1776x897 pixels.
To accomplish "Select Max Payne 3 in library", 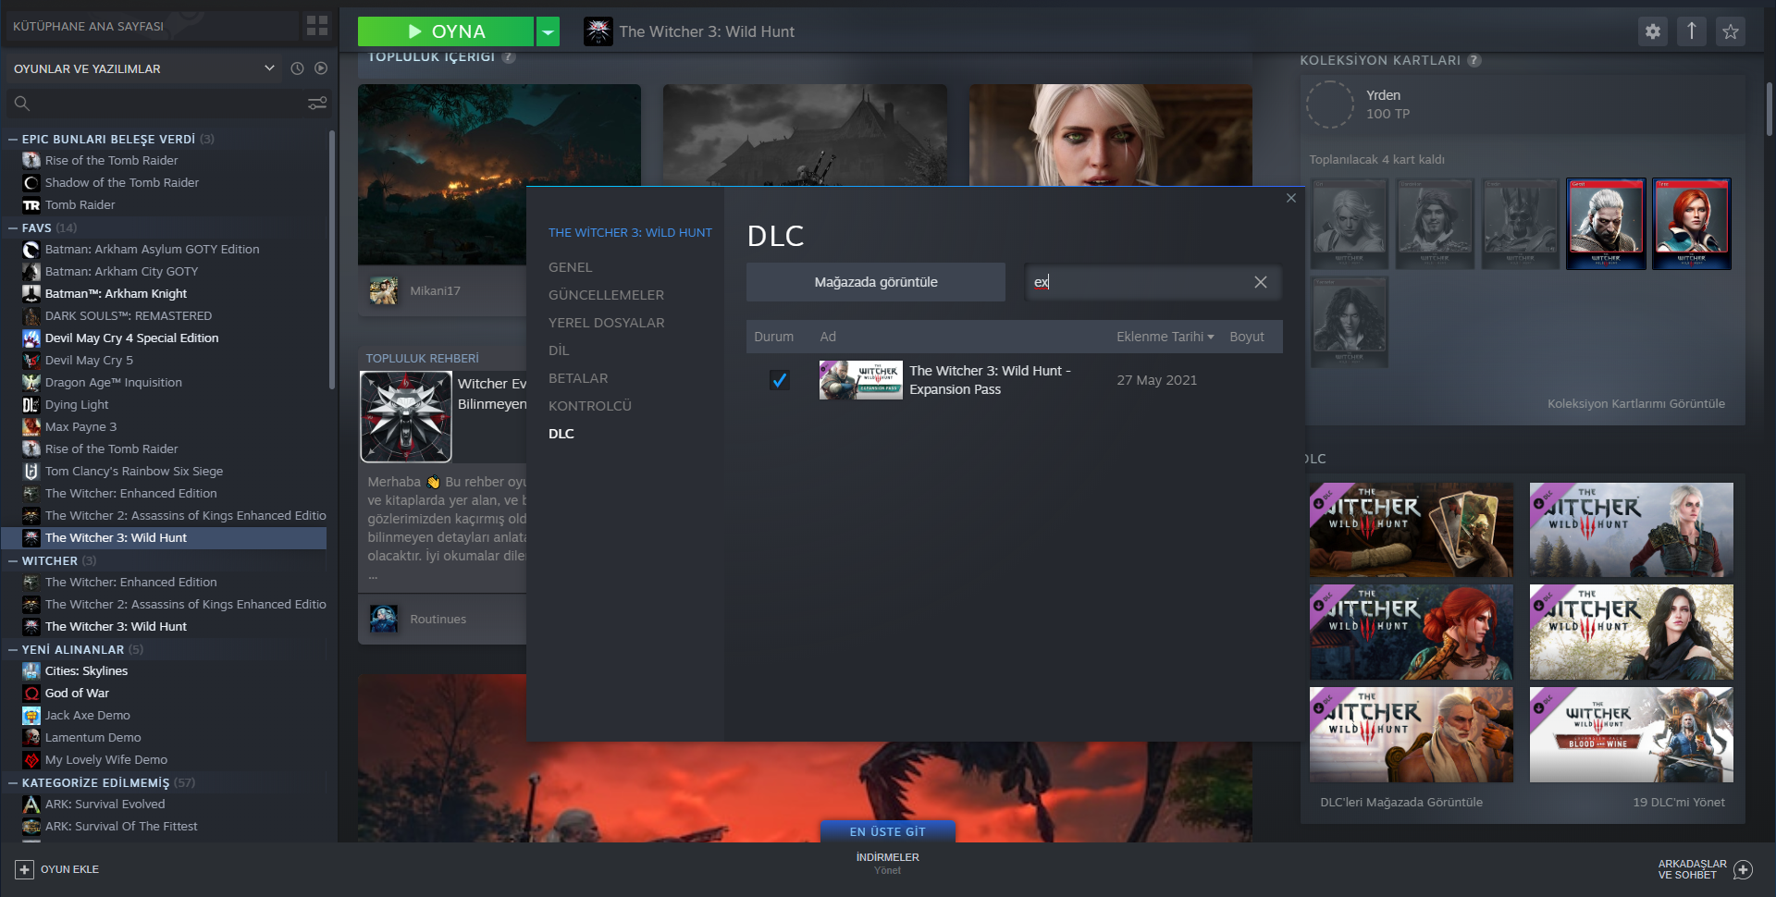I will coord(80,426).
